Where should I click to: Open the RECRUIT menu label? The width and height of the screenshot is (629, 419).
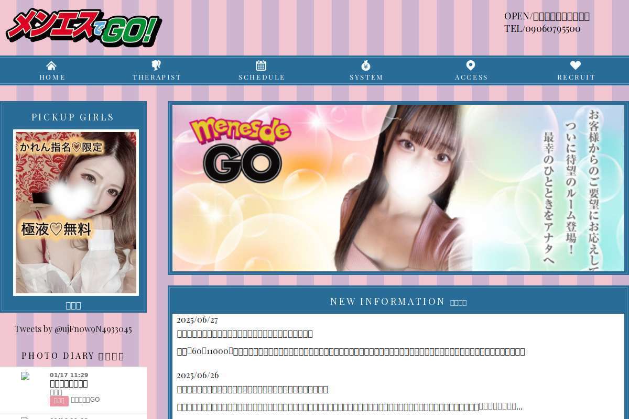point(576,77)
